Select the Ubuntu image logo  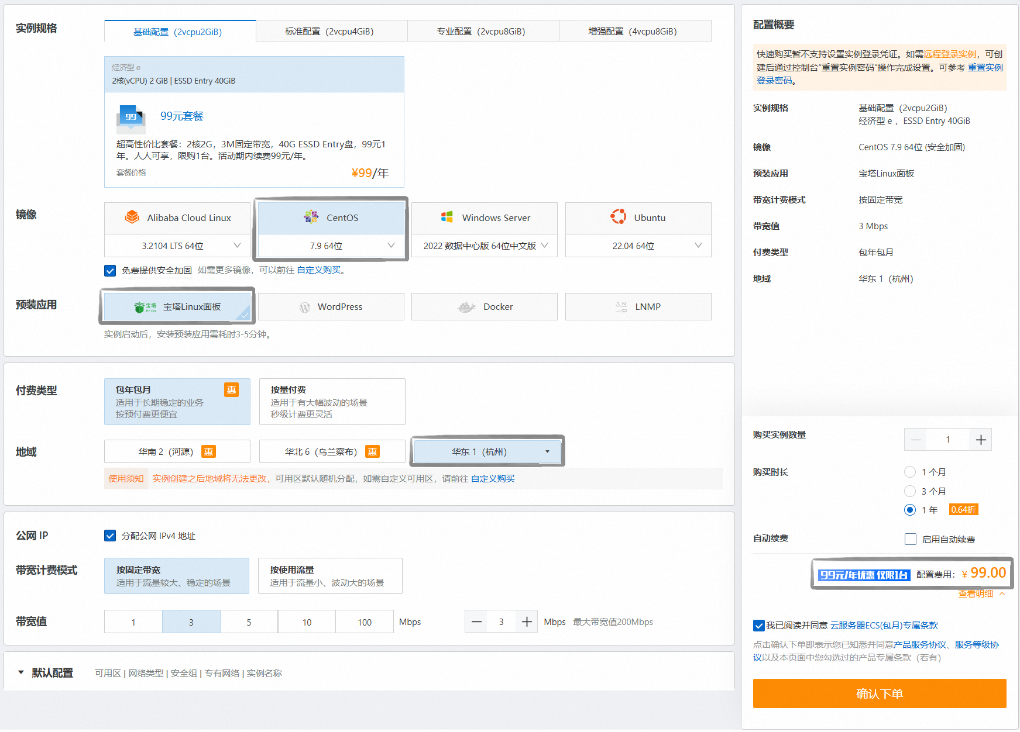(618, 217)
